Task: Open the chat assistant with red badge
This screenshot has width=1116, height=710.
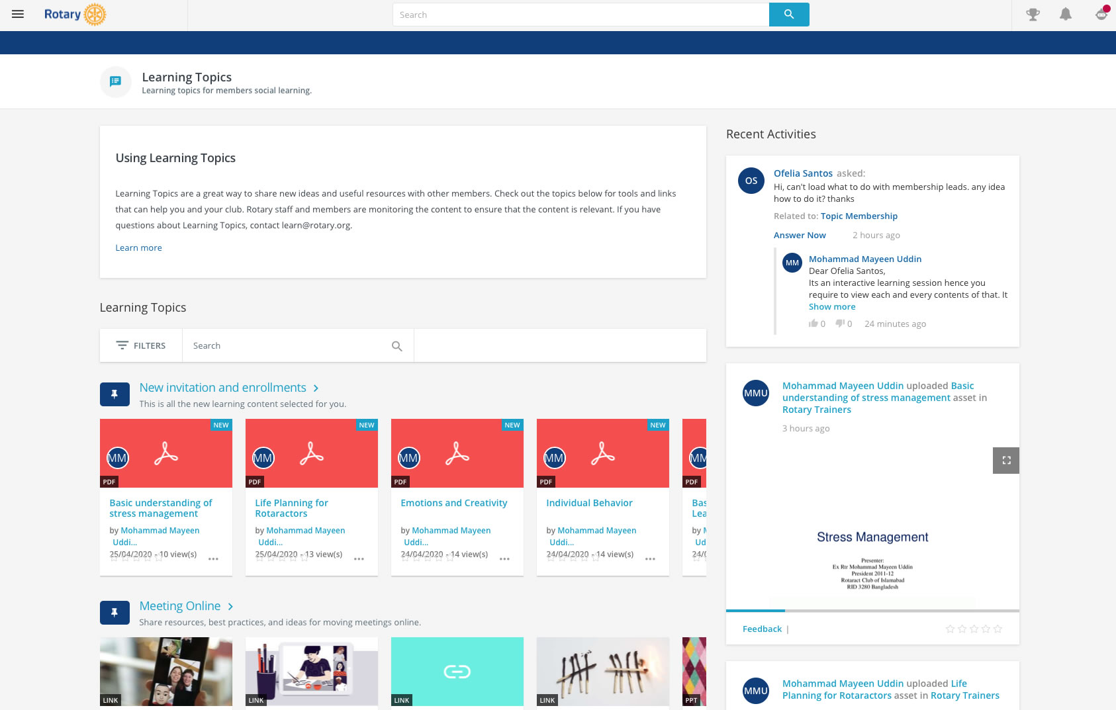Action: pos(1099,14)
